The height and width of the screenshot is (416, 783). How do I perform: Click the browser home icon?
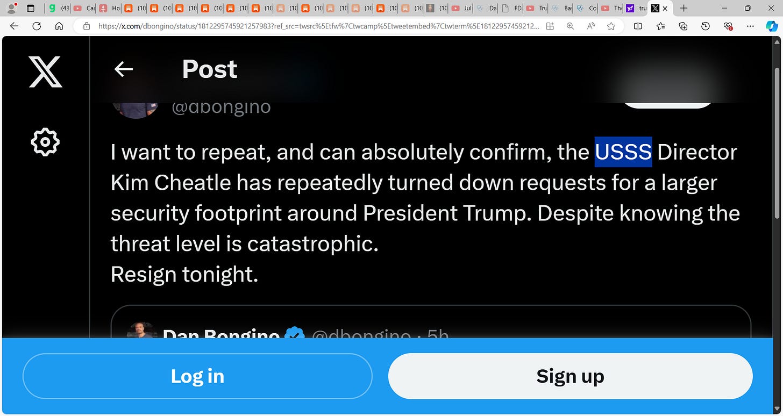click(x=60, y=26)
